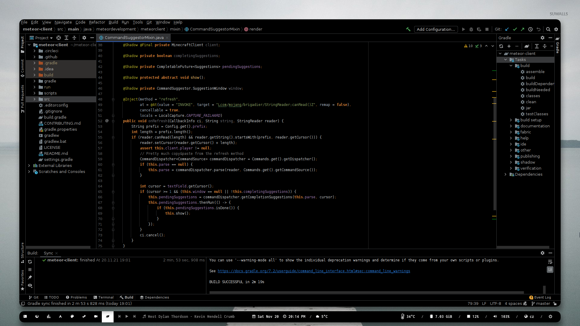Toggle Gradle offline mode icon
Viewport: 580px width, 326px height.
[x=527, y=46]
